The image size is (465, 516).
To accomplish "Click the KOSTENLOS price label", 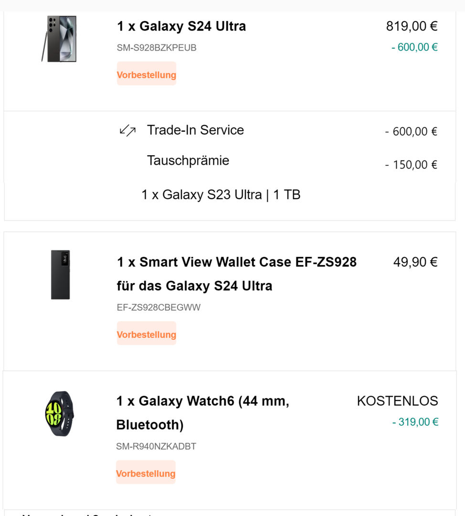I will point(397,401).
